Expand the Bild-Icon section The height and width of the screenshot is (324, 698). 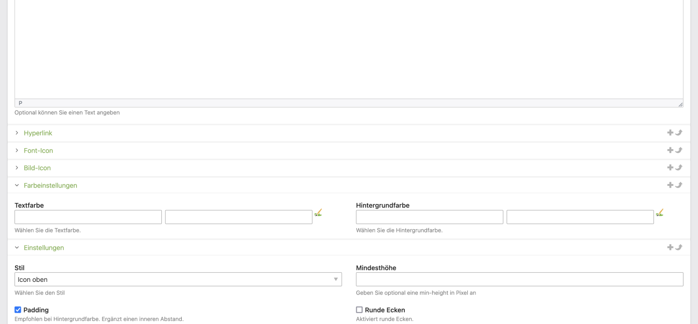(x=37, y=168)
